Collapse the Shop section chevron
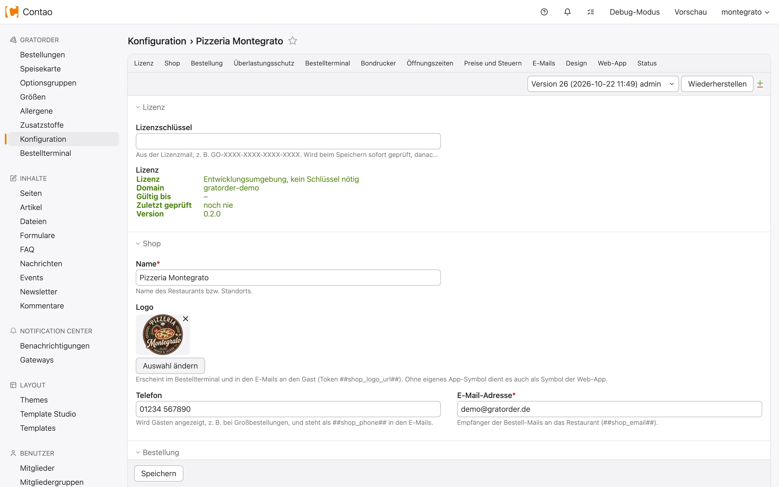This screenshot has width=779, height=487. 138,243
